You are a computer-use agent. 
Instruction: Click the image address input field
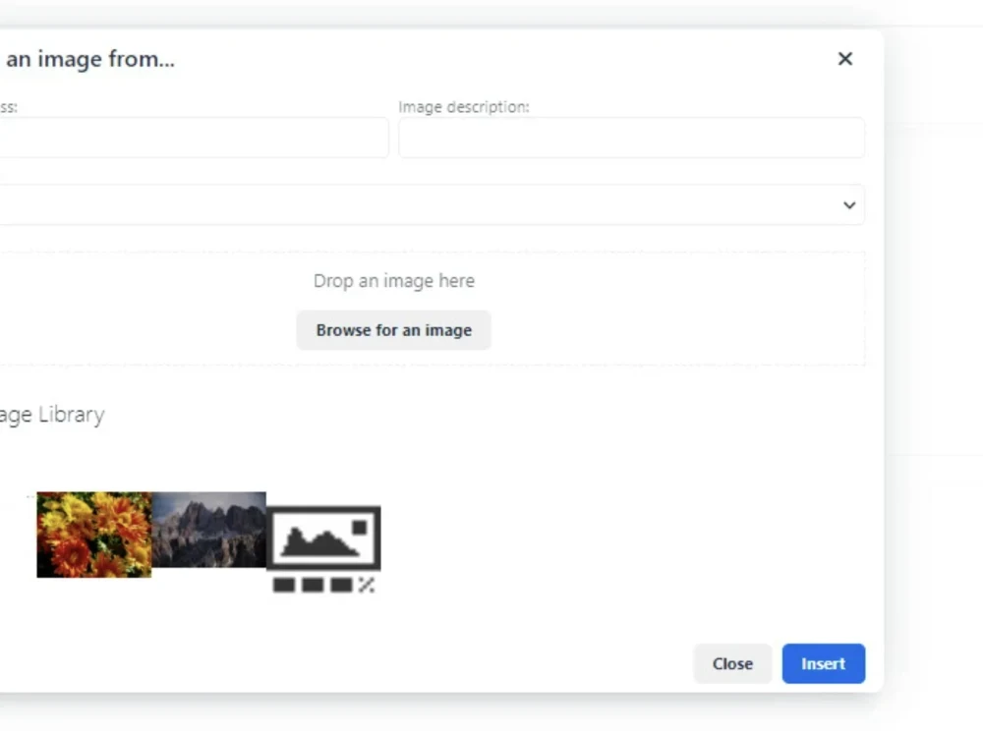pyautogui.click(x=194, y=138)
